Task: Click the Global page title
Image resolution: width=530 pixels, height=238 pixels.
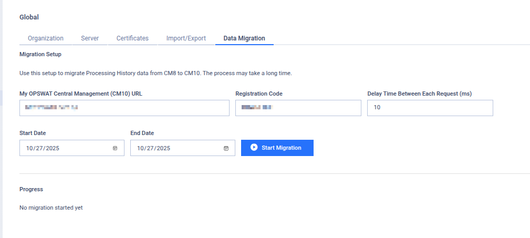Action: click(x=29, y=17)
